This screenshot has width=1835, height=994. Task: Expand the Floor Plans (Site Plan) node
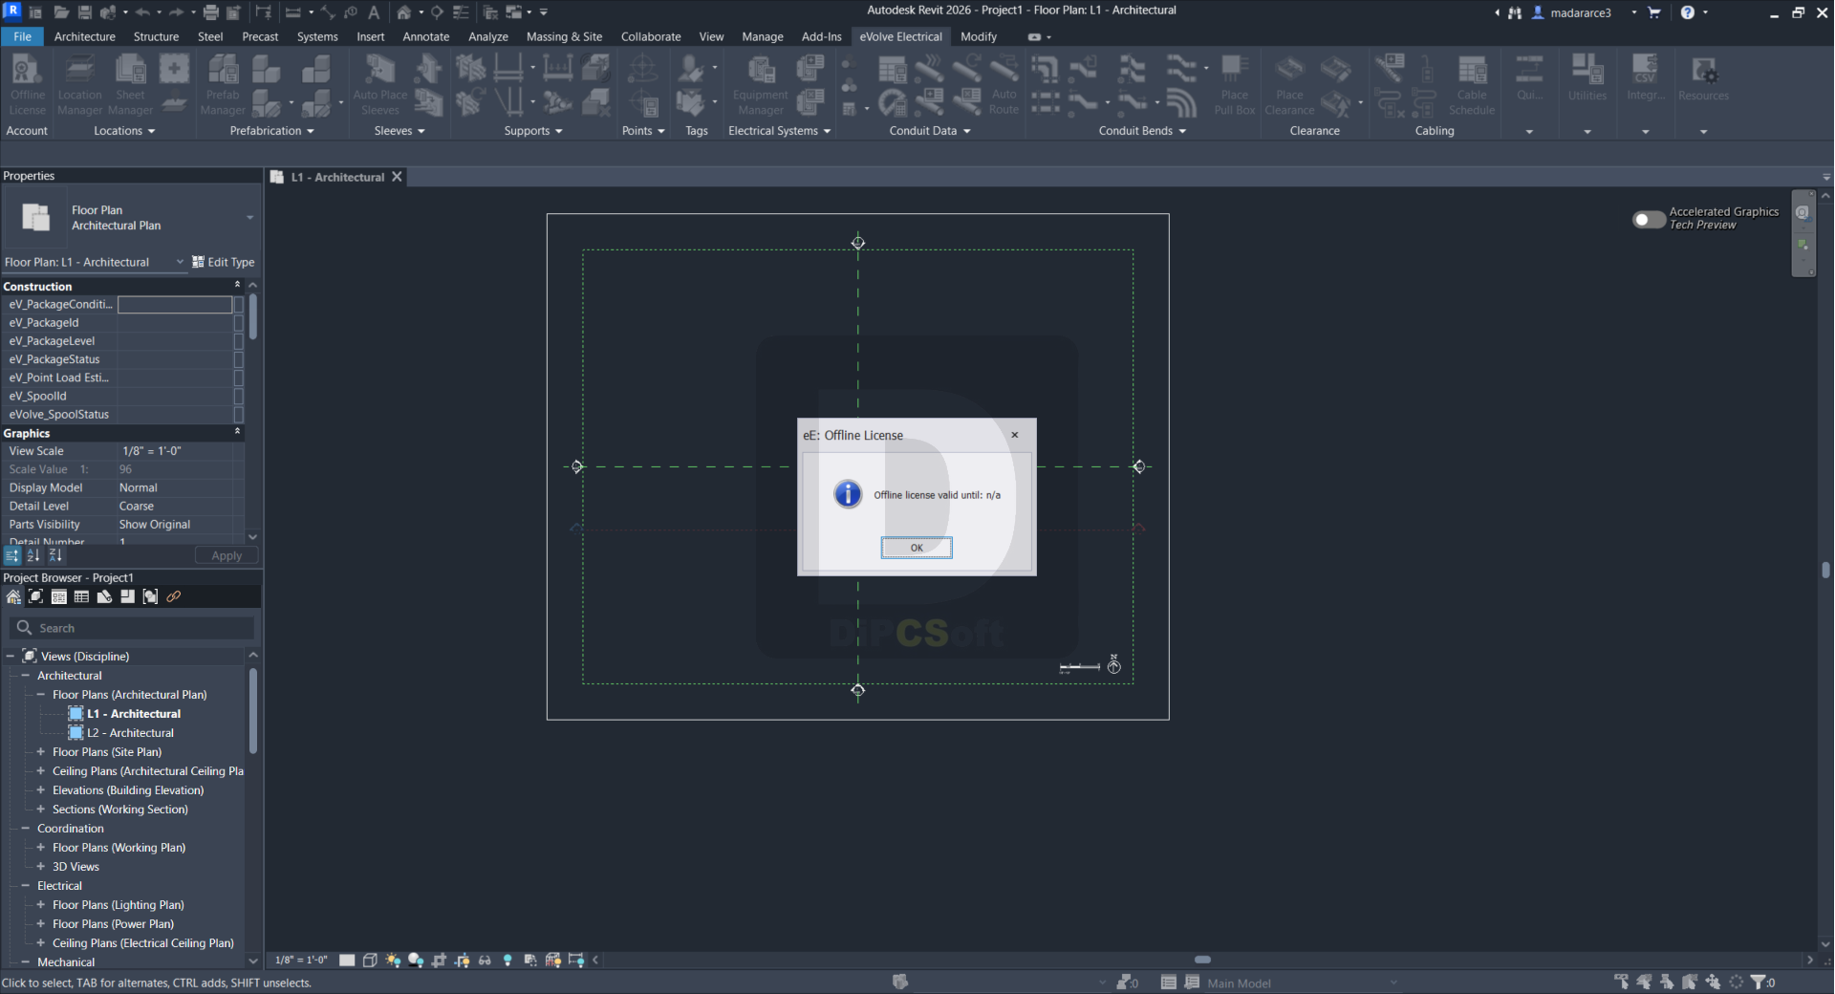[x=41, y=752]
